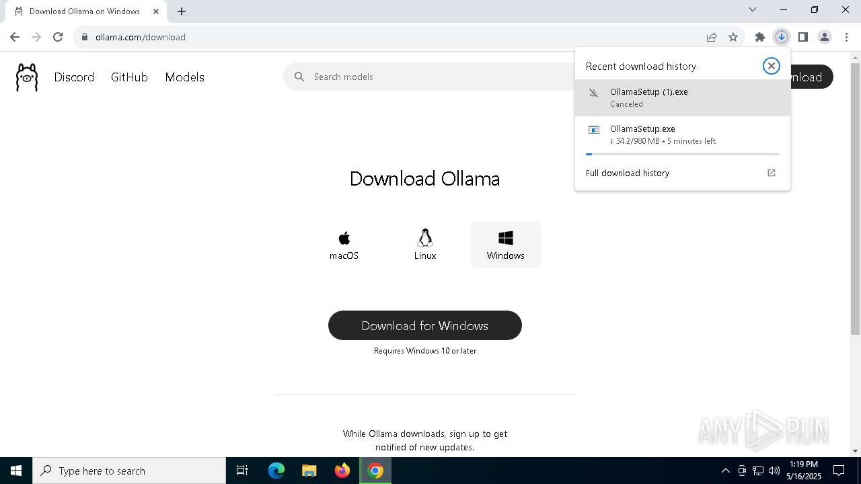Open the Windows Start menu
This screenshot has width=861, height=484.
[x=16, y=471]
